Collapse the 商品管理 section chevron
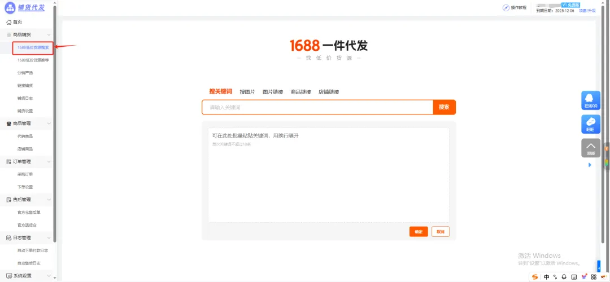The image size is (610, 282). tap(49, 124)
